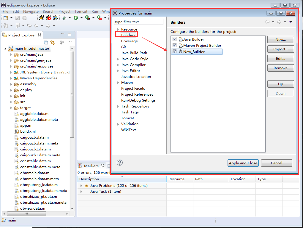
Task: Click the Description column header
Action: 122,179
